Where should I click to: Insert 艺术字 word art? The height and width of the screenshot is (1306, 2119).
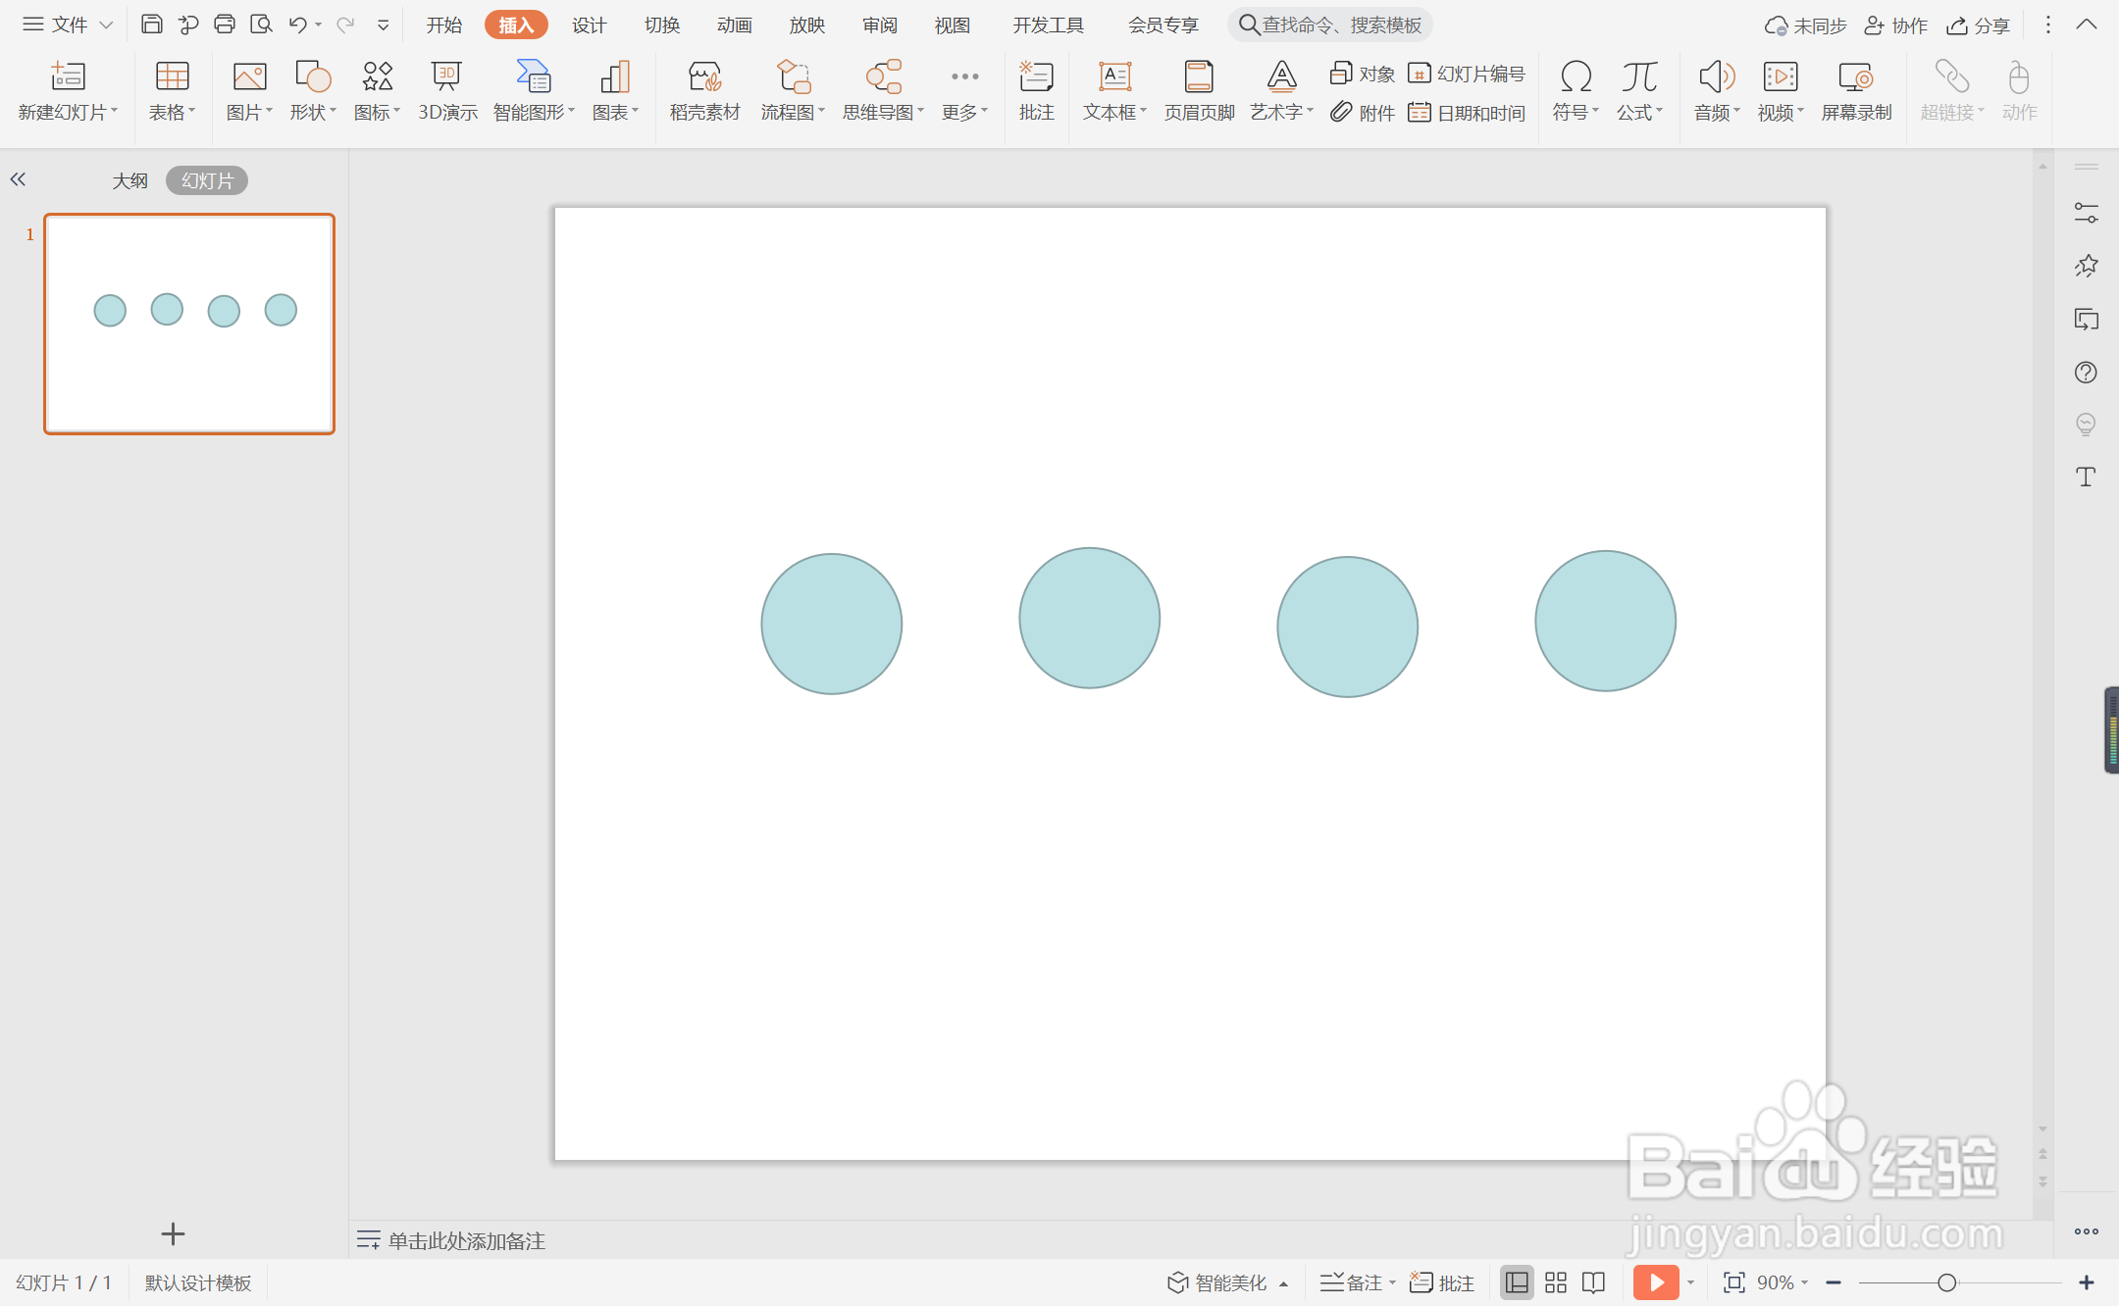[1281, 91]
